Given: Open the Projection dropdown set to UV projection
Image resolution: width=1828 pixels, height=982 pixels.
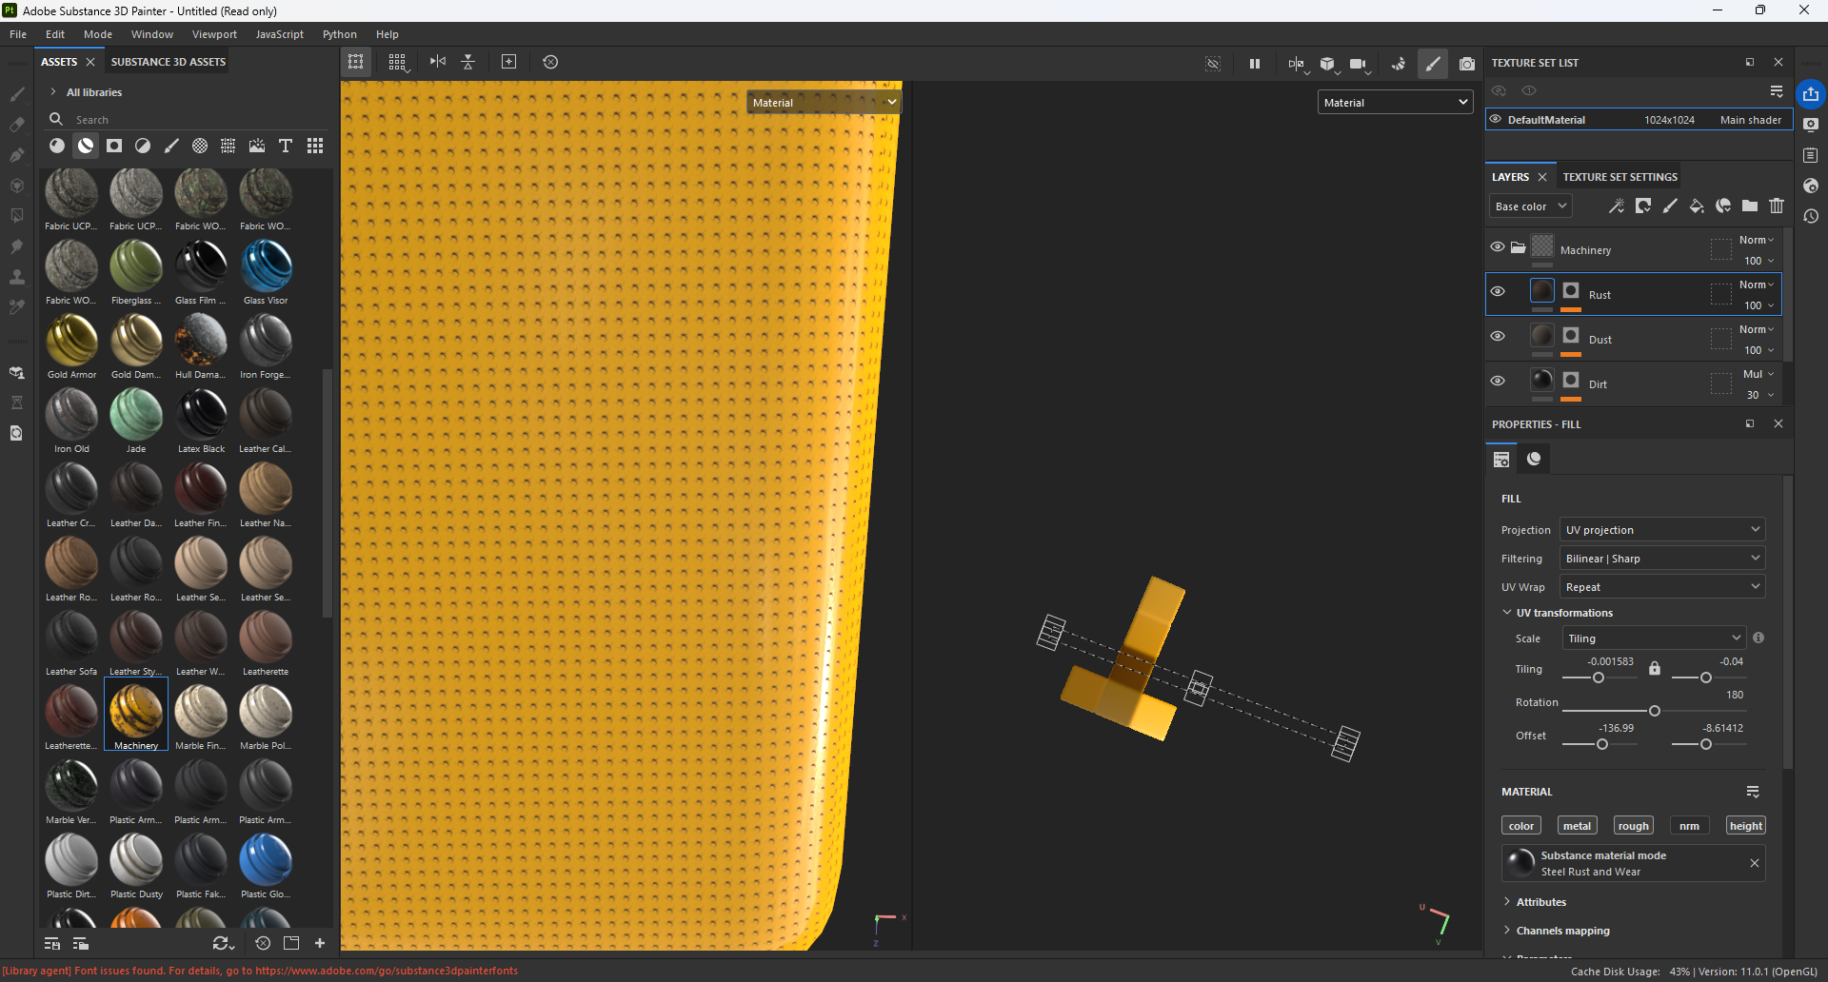Looking at the screenshot, I should [1662, 530].
